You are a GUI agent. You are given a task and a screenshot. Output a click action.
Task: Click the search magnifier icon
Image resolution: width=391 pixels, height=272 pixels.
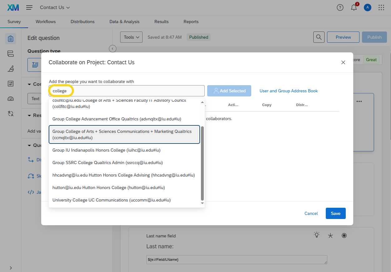coord(319,37)
